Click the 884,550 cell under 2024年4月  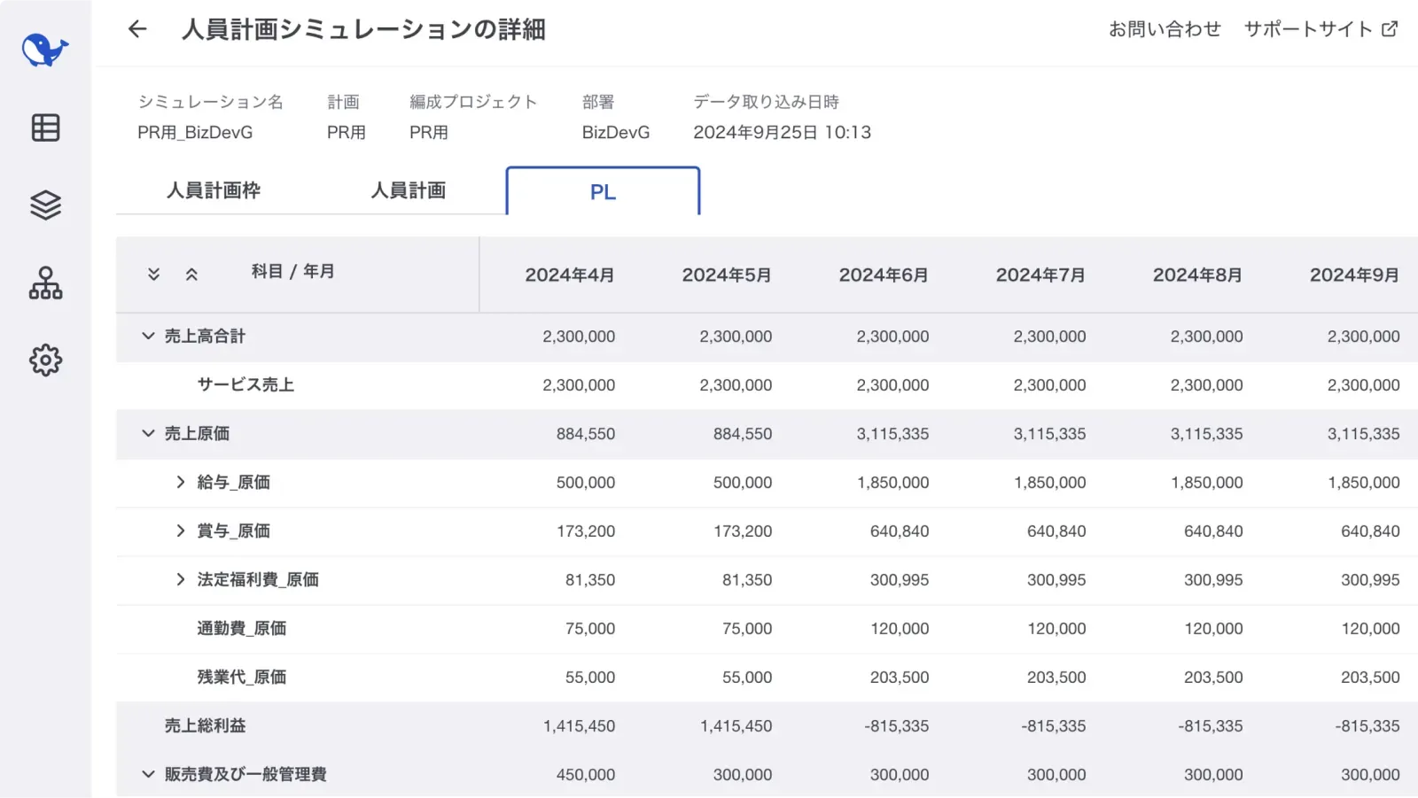(586, 434)
